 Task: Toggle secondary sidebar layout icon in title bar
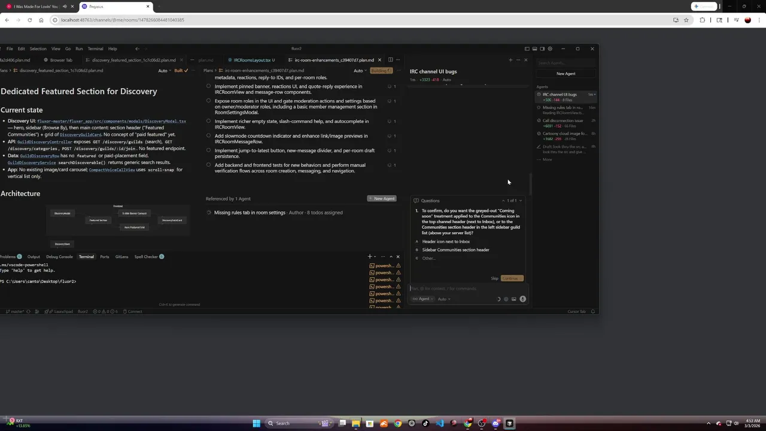point(542,48)
